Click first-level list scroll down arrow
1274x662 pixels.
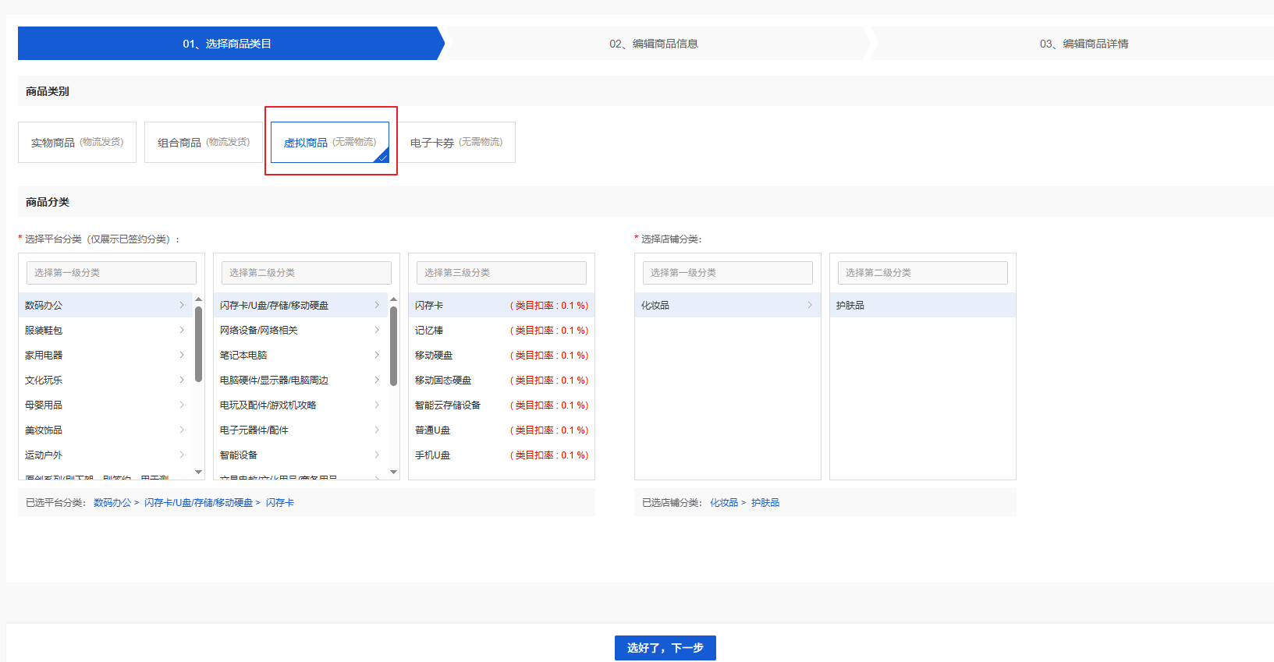[198, 472]
